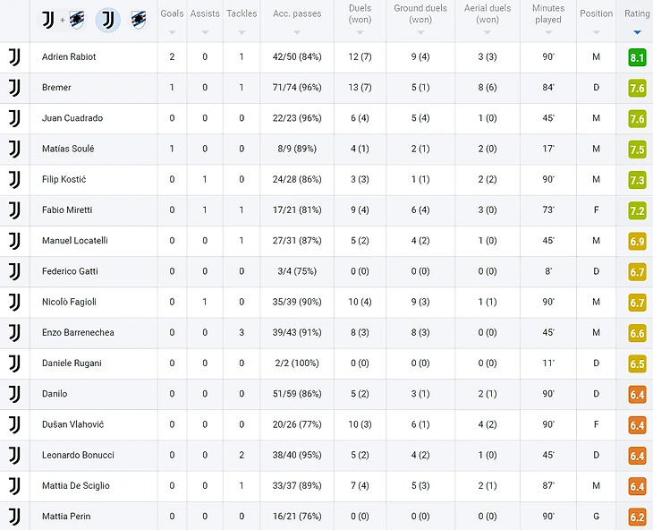Click Juventus crest in Danilo's row

(14, 394)
